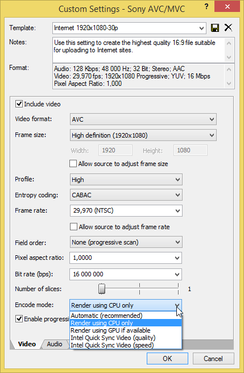This screenshot has width=244, height=373.
Task: Expand the Frame size dropdown
Action: [143, 135]
